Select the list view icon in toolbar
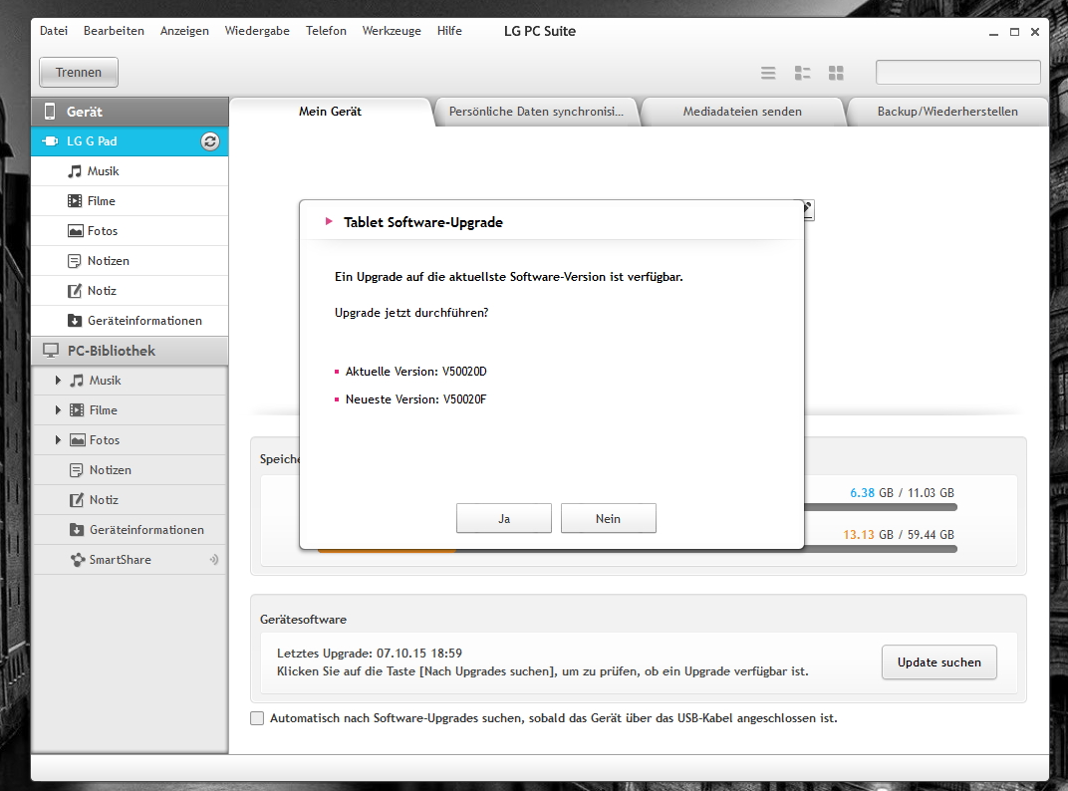The height and width of the screenshot is (791, 1068). tap(768, 73)
